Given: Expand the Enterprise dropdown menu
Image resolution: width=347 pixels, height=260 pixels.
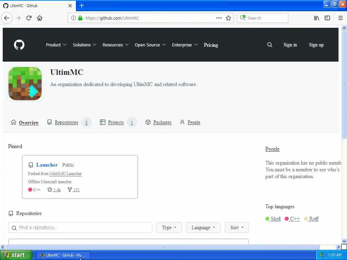Looking at the screenshot, I should click(185, 45).
